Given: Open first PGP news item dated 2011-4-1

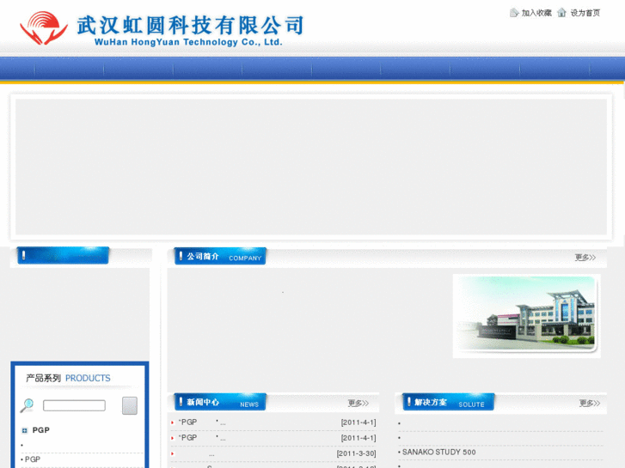Looking at the screenshot, I should [202, 422].
